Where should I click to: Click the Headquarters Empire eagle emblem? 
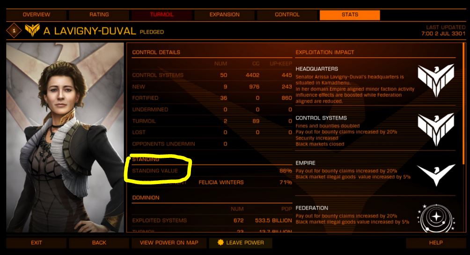point(436,80)
